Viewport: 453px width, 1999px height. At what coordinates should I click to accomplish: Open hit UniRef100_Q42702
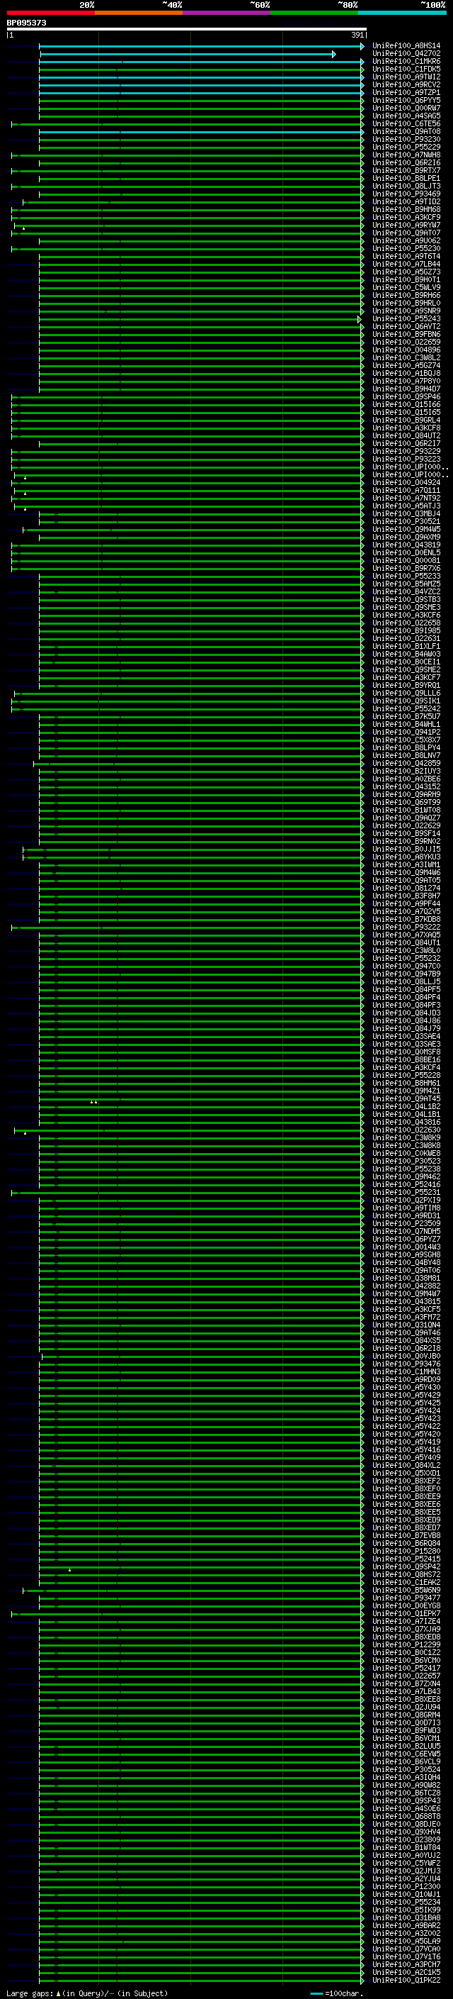(x=406, y=54)
